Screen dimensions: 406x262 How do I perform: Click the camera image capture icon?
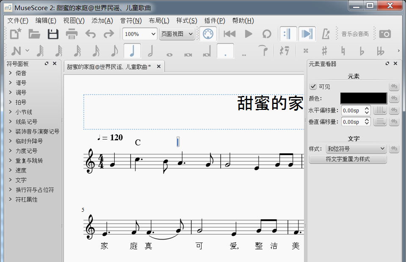tap(385, 34)
